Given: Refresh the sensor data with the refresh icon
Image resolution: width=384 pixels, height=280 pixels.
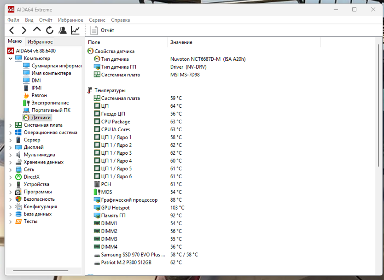Looking at the screenshot, I should (x=50, y=30).
